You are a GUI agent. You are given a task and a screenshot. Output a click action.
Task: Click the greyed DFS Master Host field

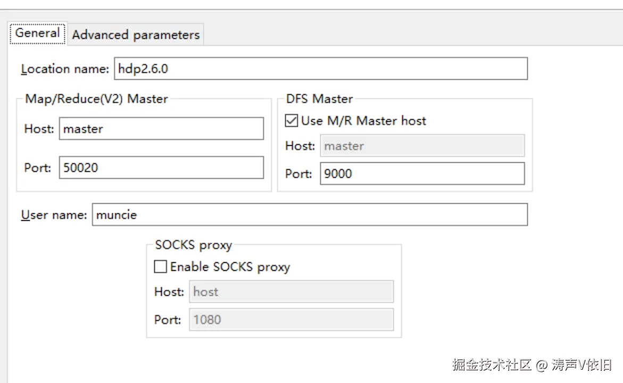422,146
